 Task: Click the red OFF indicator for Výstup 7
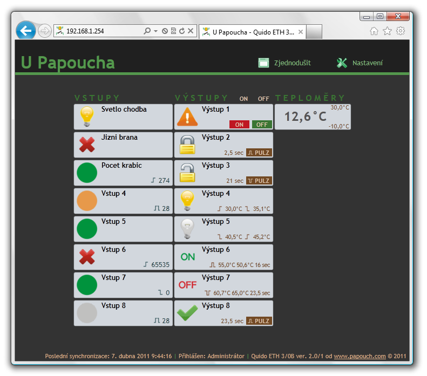click(187, 285)
